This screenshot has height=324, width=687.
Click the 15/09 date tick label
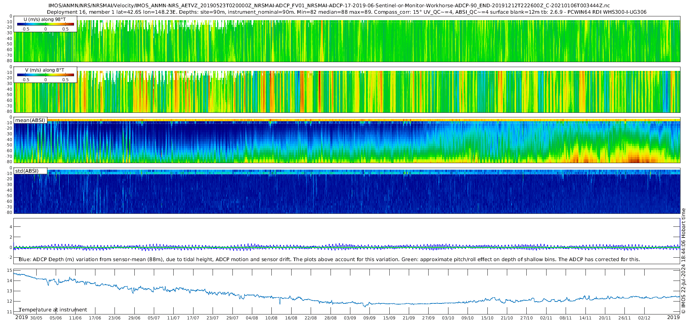coord(389,318)
